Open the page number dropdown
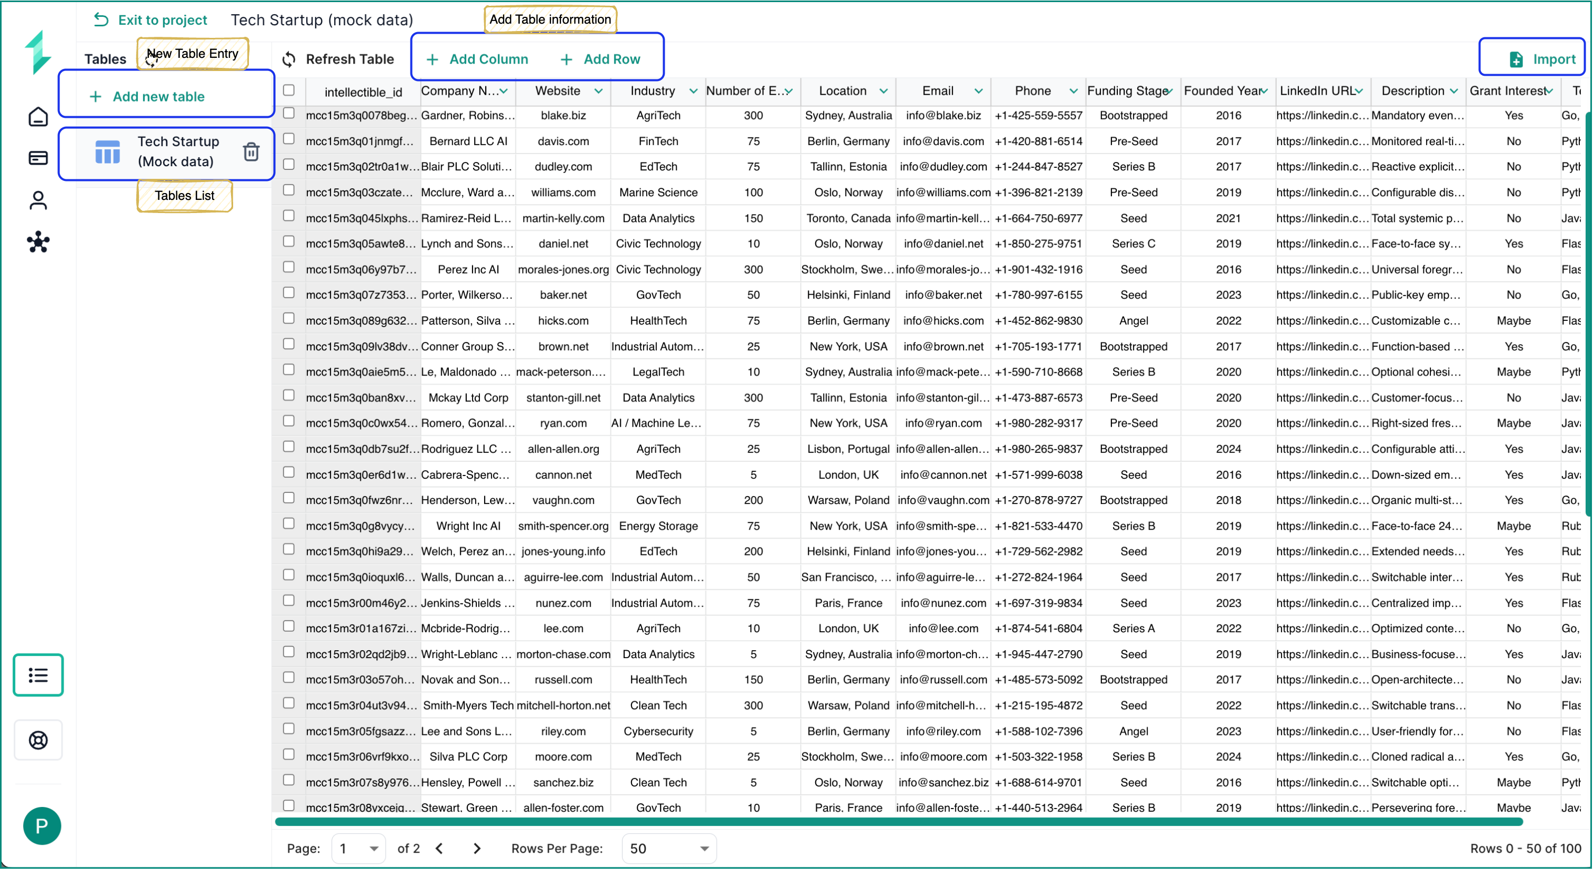Image resolution: width=1593 pixels, height=869 pixels. [359, 848]
